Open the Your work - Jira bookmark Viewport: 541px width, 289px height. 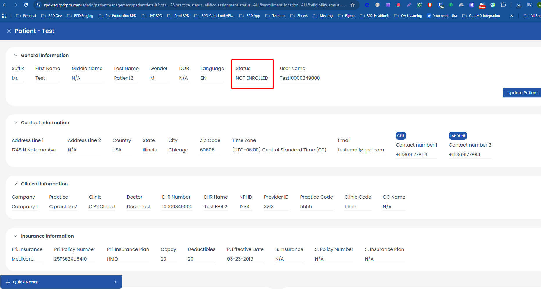tap(442, 16)
